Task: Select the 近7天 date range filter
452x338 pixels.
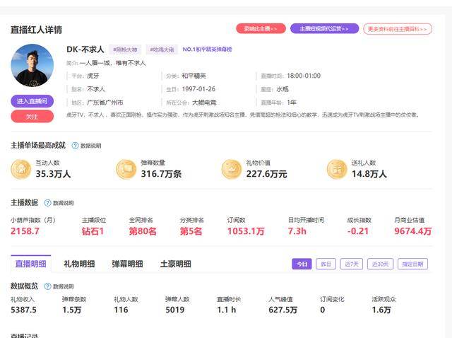Action: (x=350, y=264)
